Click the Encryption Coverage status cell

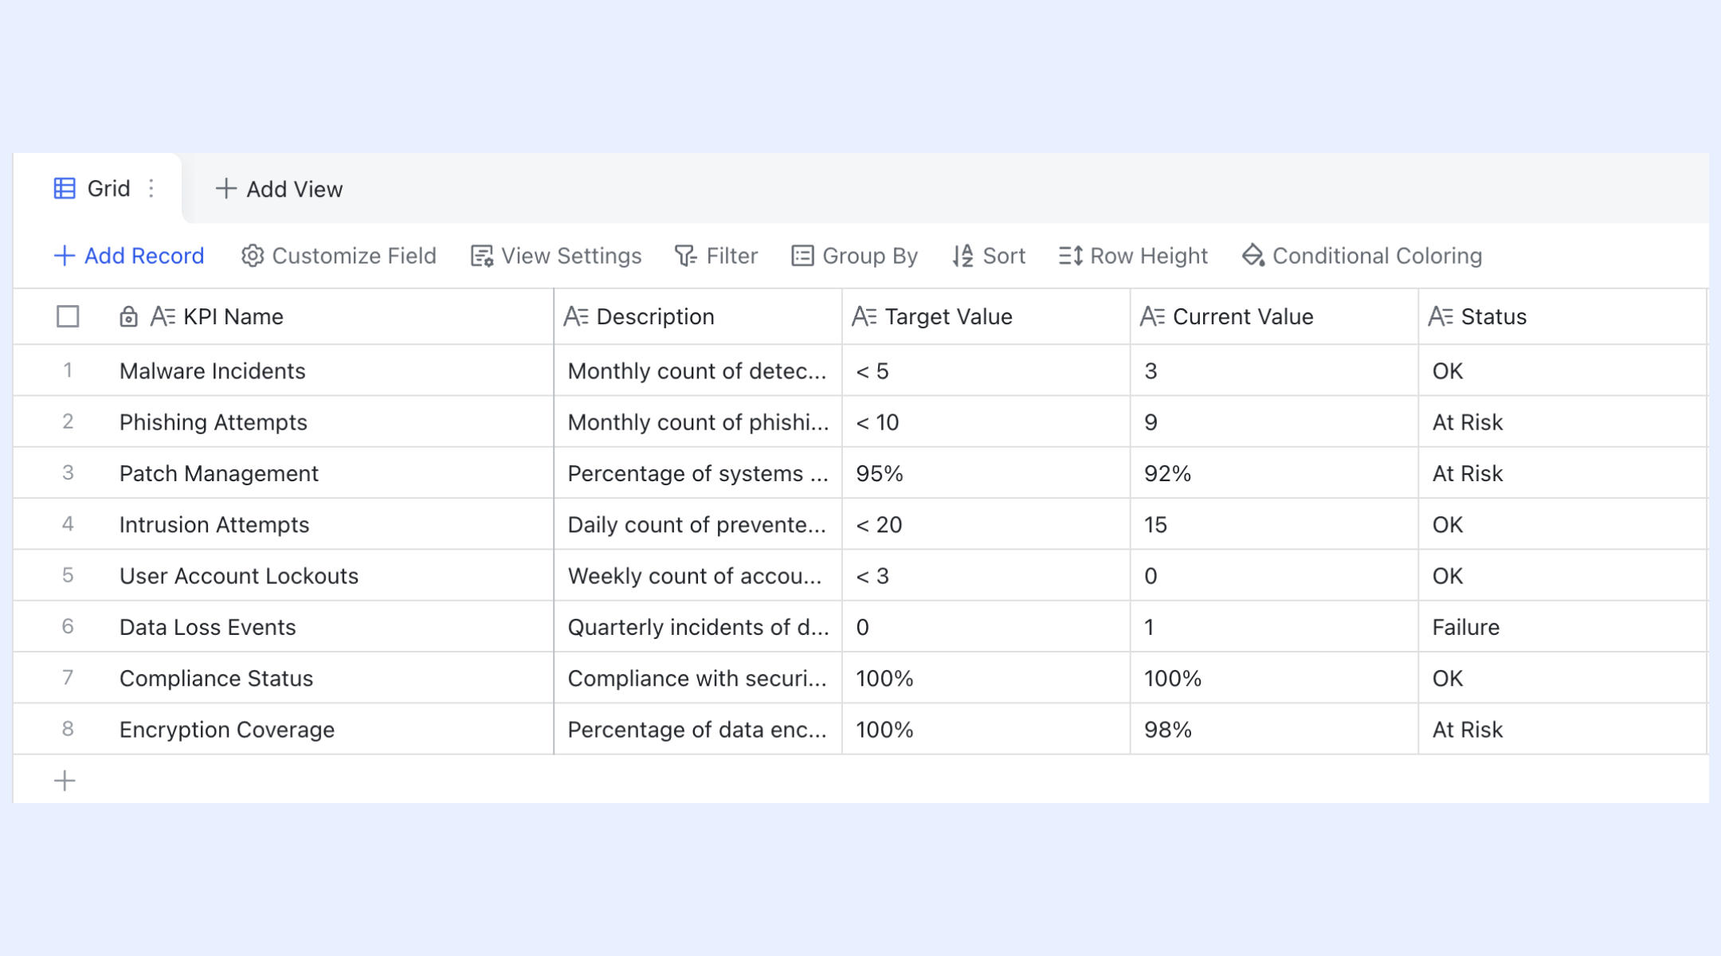click(x=1562, y=730)
